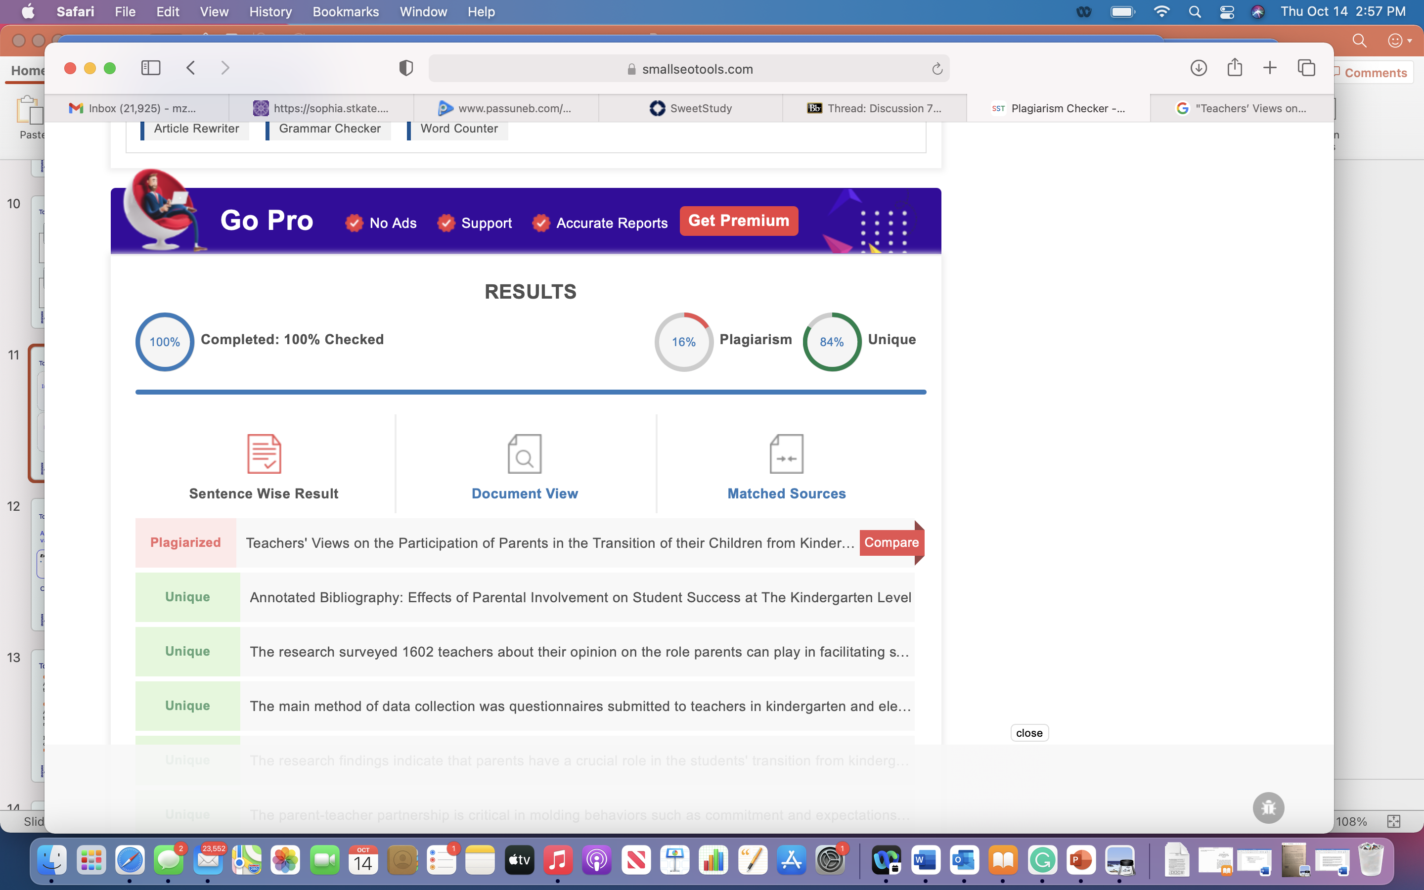
Task: Switch to the Gmail Inbox tab
Action: click(136, 108)
